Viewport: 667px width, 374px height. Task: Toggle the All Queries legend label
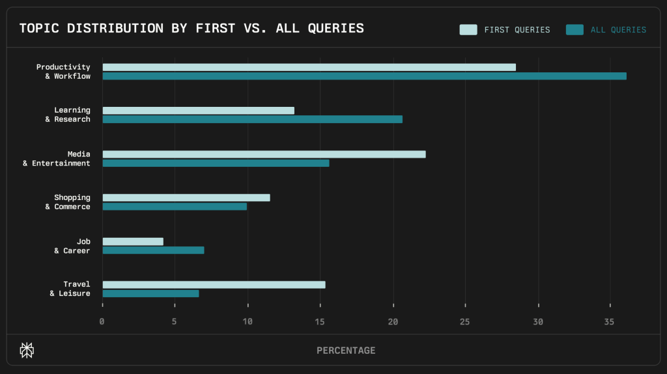(618, 29)
